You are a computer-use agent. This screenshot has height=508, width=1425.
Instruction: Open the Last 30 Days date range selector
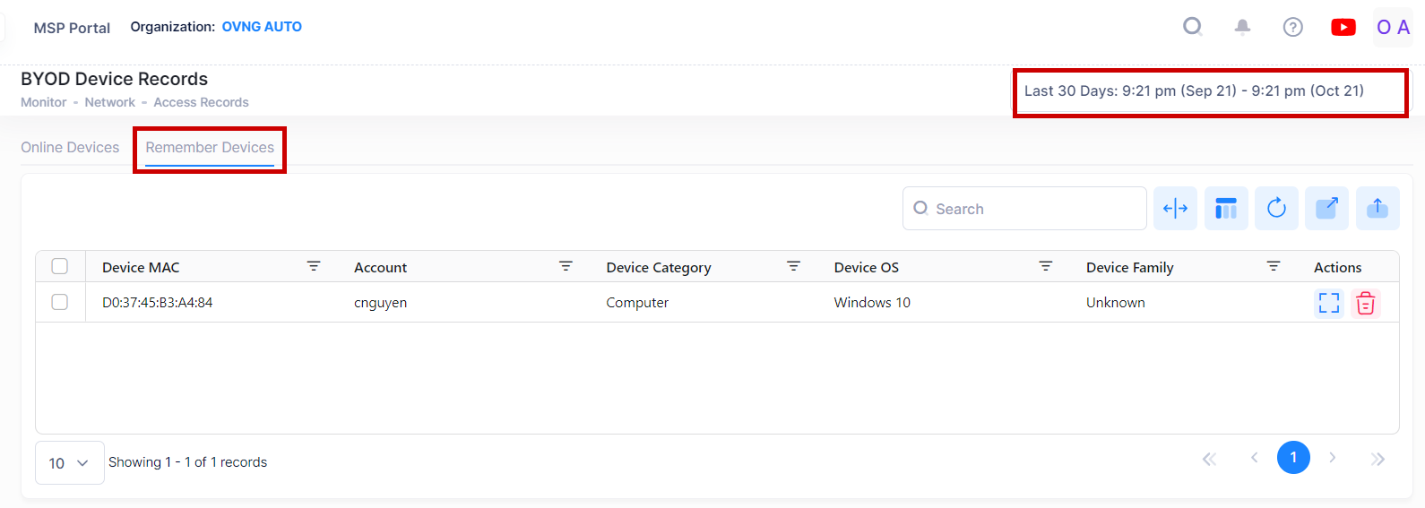(1194, 91)
